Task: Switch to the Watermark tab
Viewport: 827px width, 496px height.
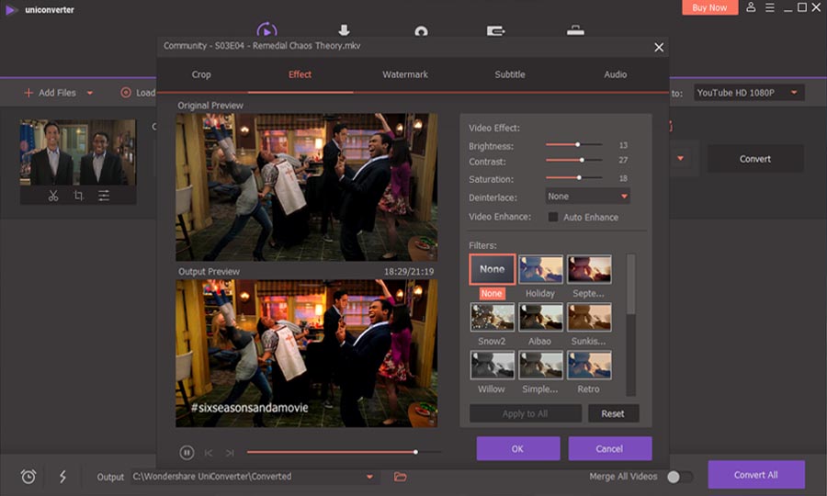Action: 405,74
